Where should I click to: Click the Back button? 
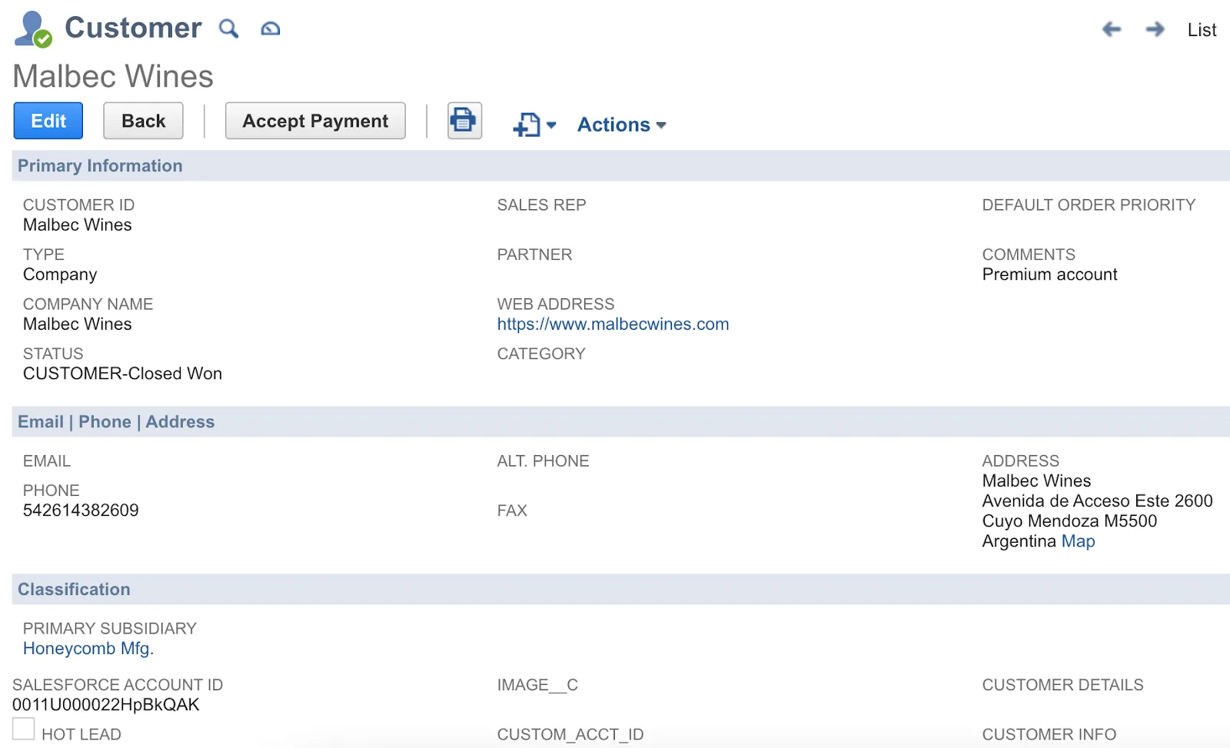pos(142,121)
